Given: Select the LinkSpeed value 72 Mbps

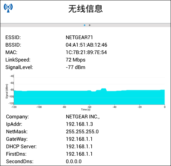Looking at the screenshot, I should [x=76, y=60].
